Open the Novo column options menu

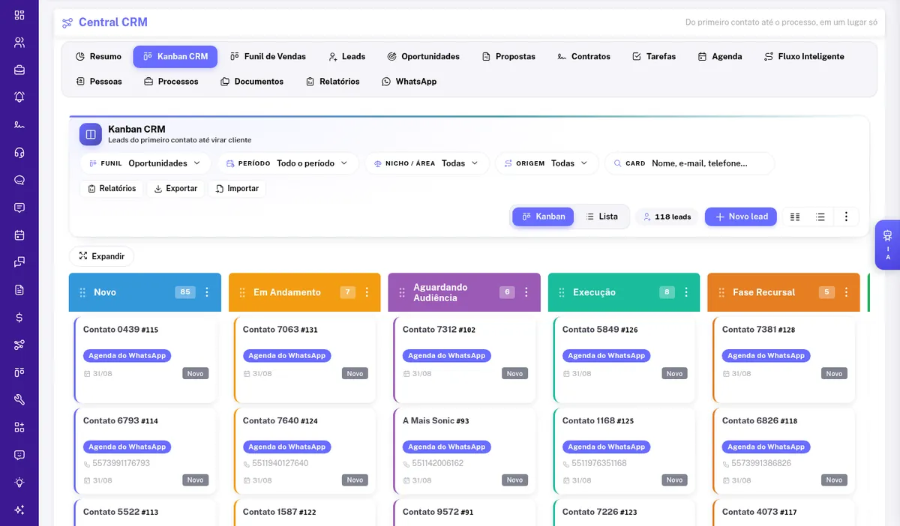pyautogui.click(x=207, y=292)
